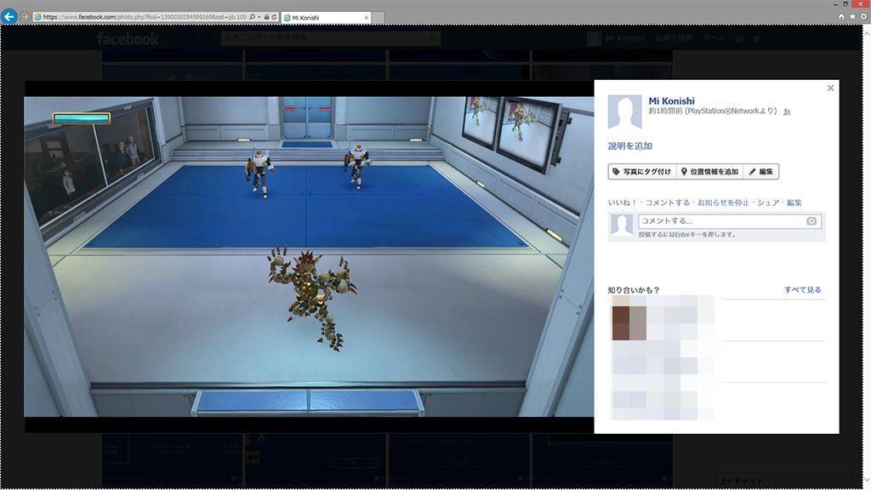This screenshot has width=871, height=490.
Task: Focus the コメントする comment input field
Action: (721, 221)
